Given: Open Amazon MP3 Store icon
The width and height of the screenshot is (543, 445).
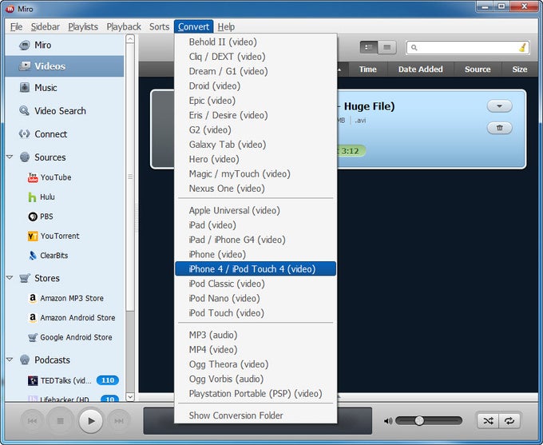Looking at the screenshot, I should (33, 298).
